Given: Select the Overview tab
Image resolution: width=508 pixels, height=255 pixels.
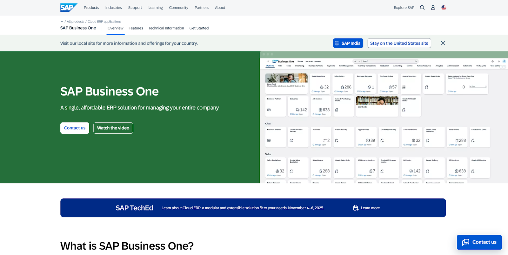Looking at the screenshot, I should pyautogui.click(x=115, y=28).
